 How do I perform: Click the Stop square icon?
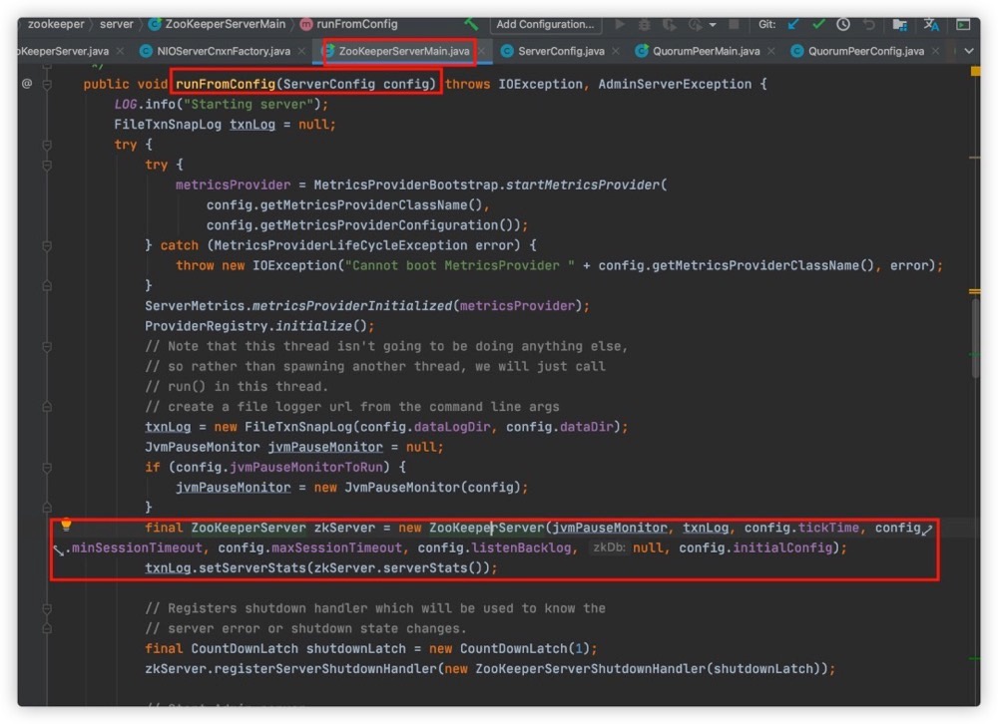click(x=734, y=24)
